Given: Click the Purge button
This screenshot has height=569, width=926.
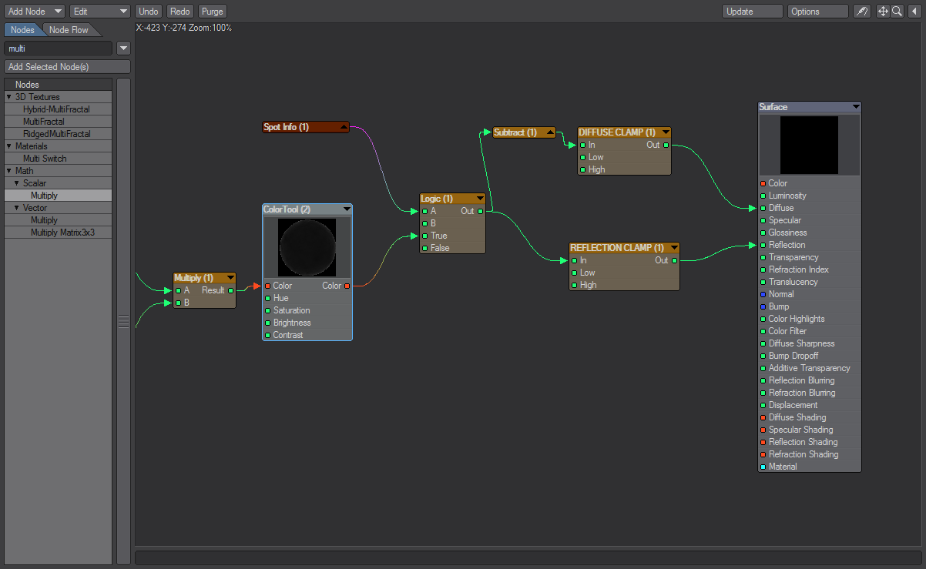Looking at the screenshot, I should (212, 12).
